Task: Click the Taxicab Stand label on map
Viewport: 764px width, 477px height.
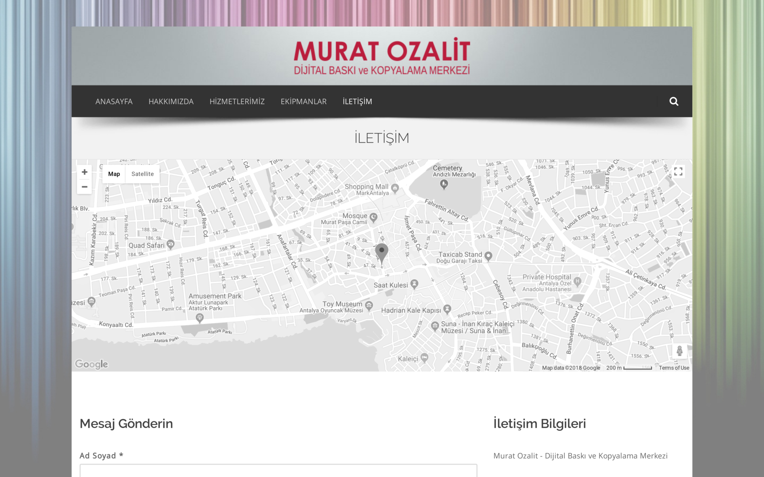Action: [460, 255]
